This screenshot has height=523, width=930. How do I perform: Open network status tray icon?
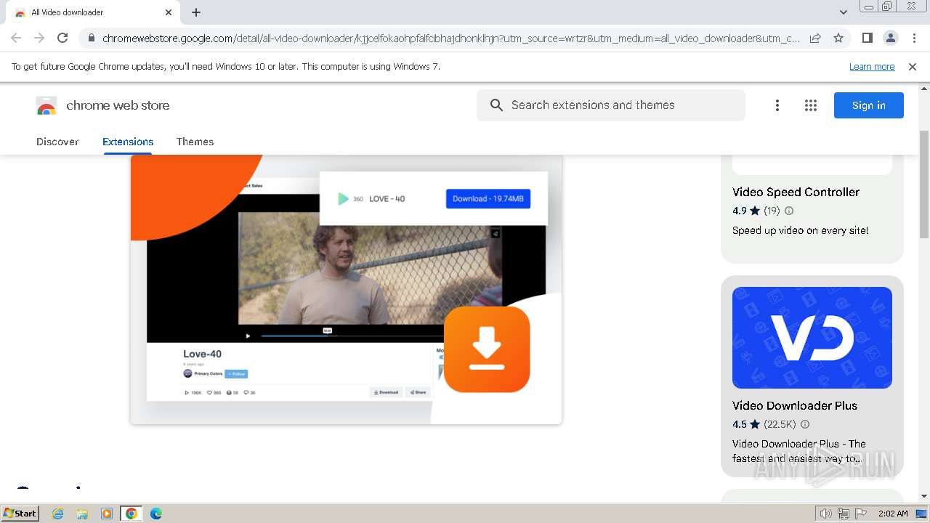click(844, 514)
